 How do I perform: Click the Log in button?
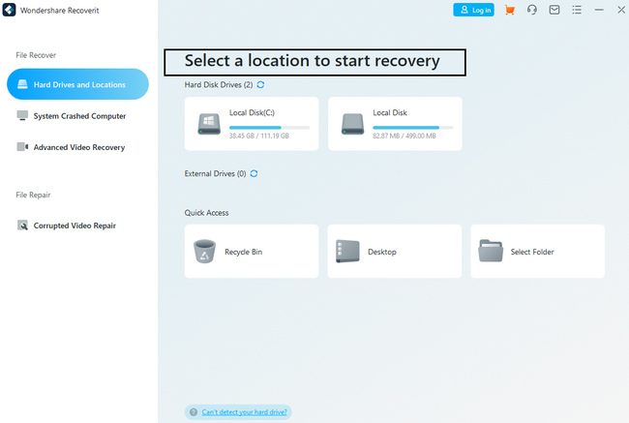(474, 10)
